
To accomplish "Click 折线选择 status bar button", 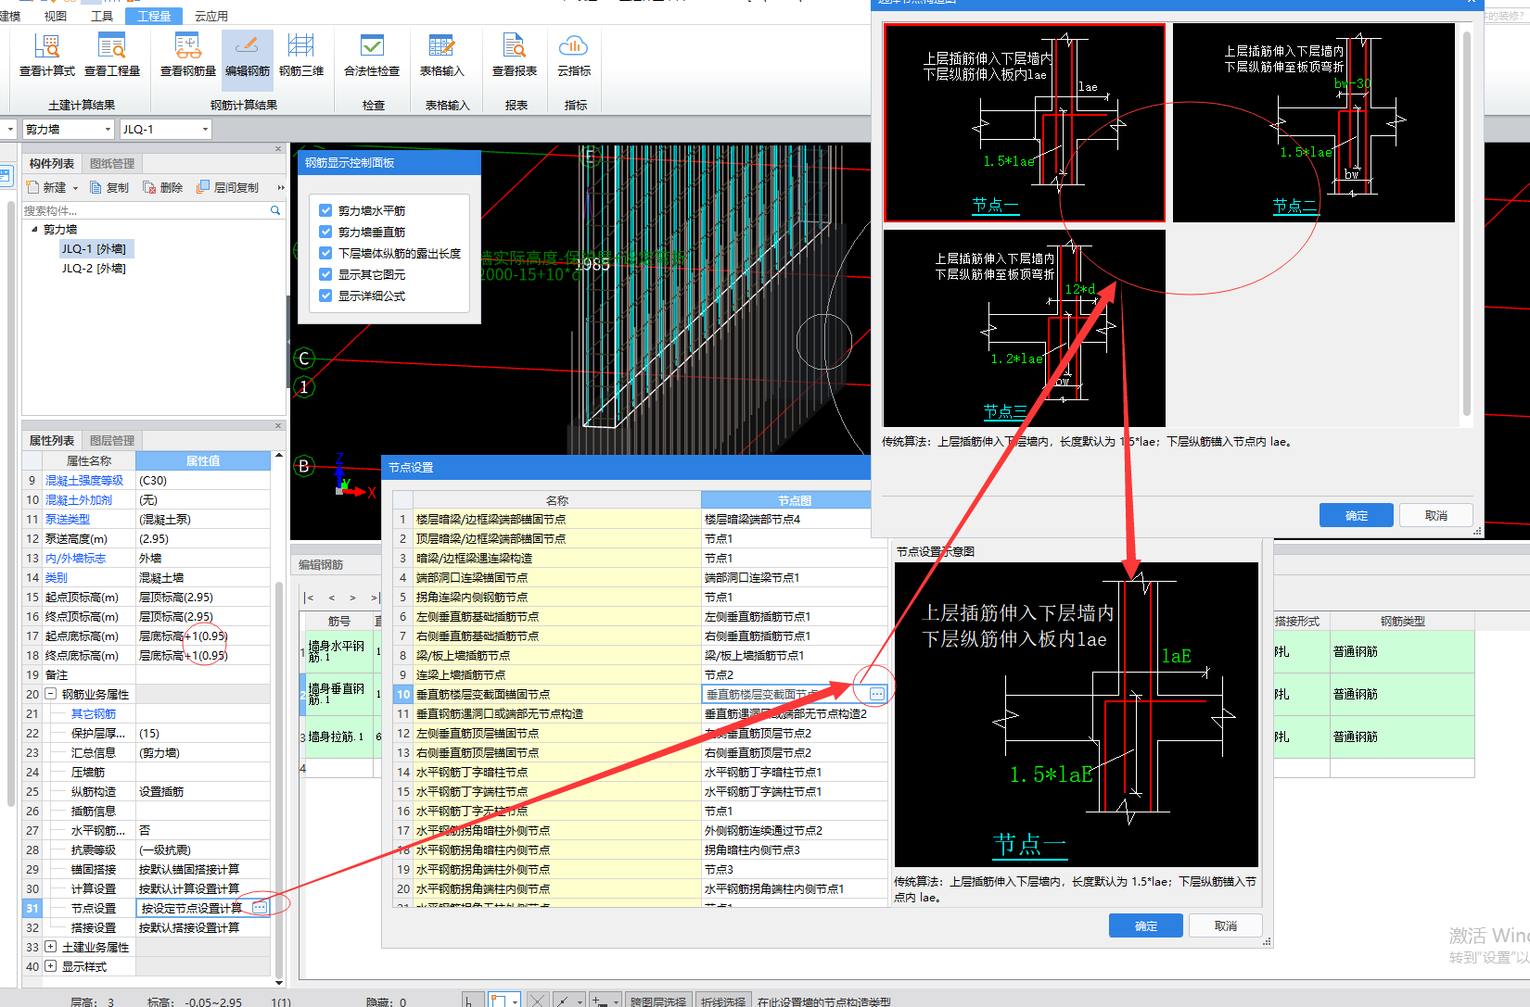I will click(x=723, y=1001).
